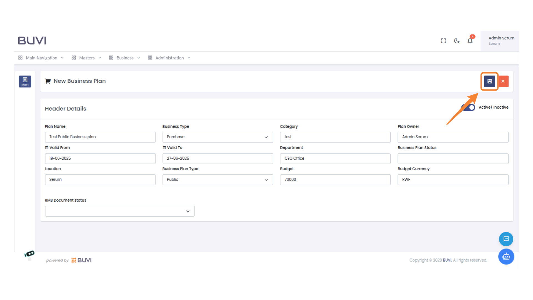Click the red cancel X button
The width and height of the screenshot is (533, 300).
503,81
